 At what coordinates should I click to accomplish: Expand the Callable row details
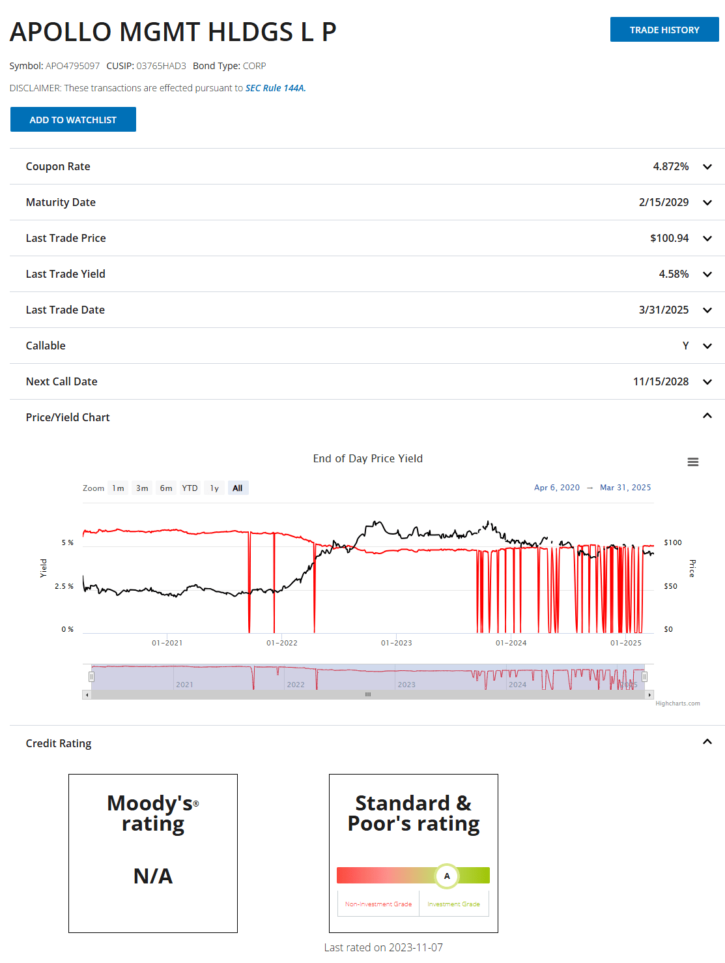(x=707, y=346)
